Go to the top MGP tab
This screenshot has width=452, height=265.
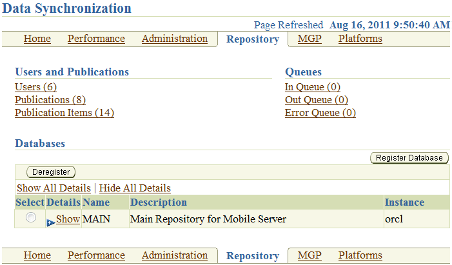(310, 39)
